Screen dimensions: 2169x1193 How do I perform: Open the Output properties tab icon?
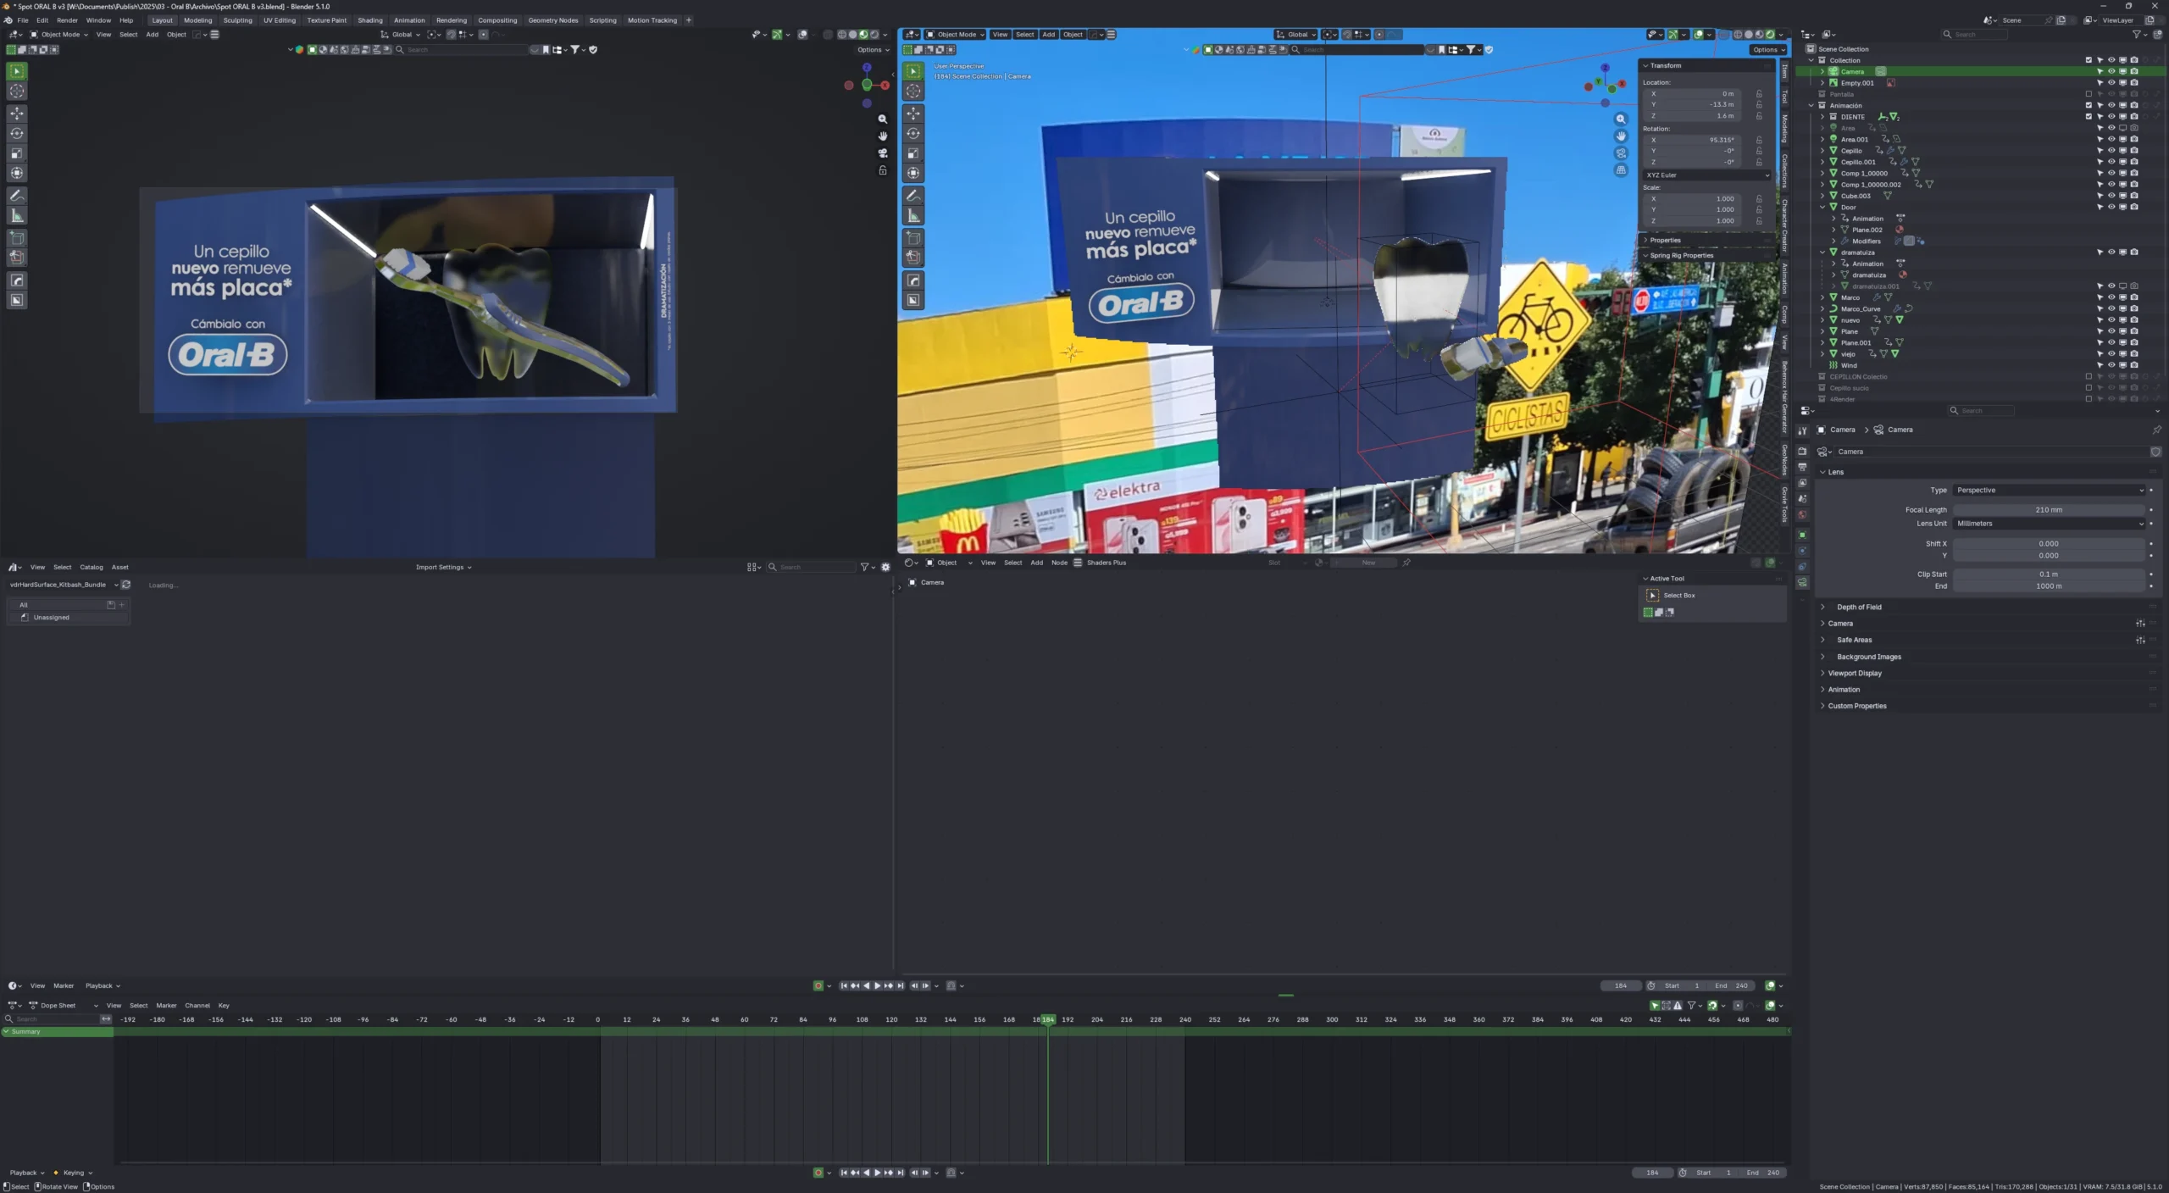point(1802,467)
